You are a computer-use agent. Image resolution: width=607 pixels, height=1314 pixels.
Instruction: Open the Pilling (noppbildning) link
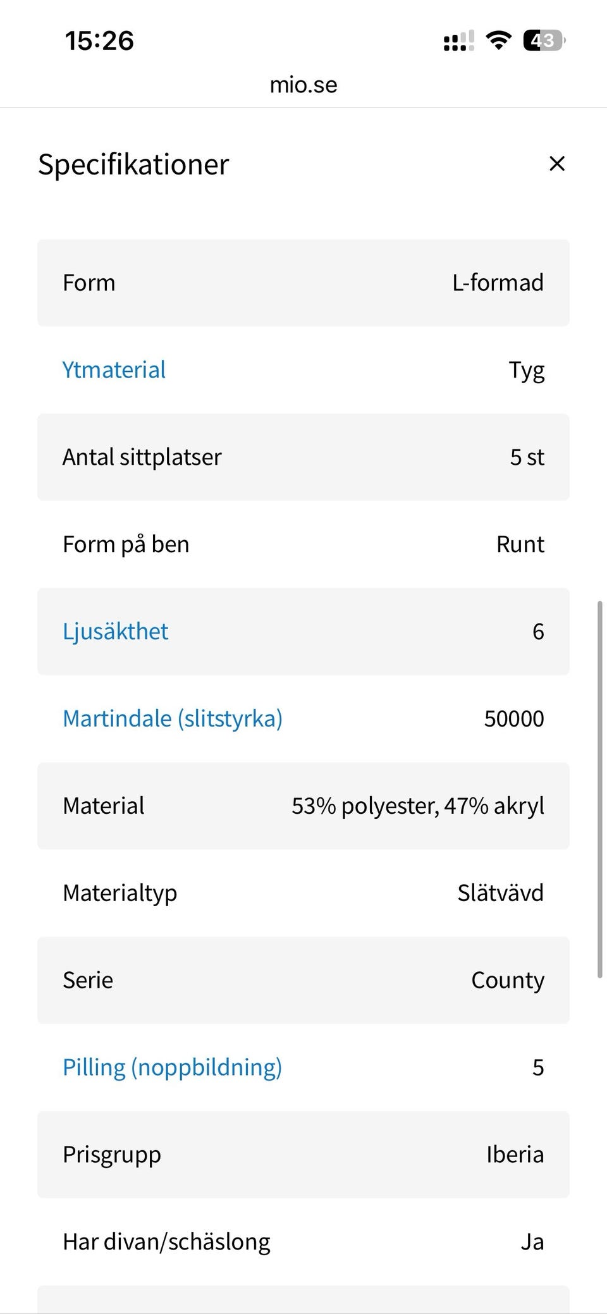[x=172, y=1067]
